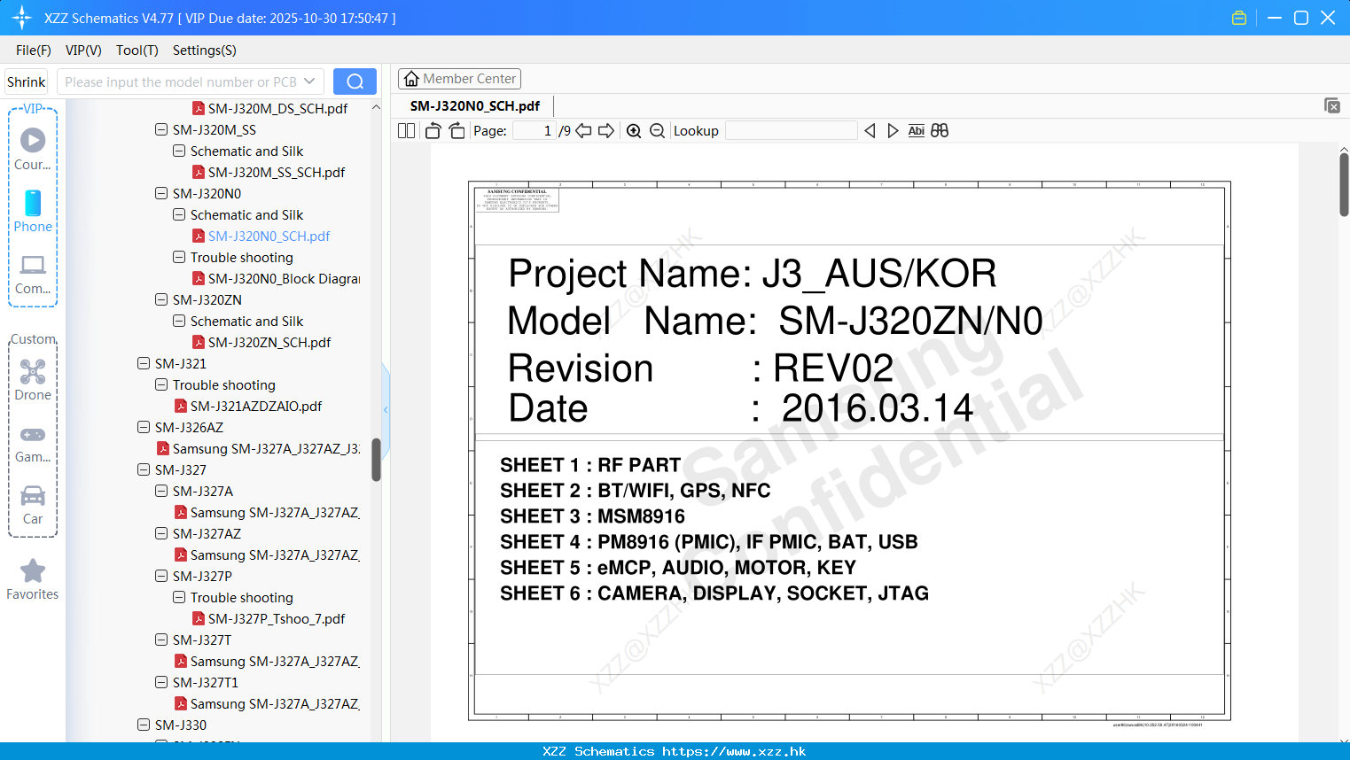
Task: Click the Shrink button
Action: 27,81
